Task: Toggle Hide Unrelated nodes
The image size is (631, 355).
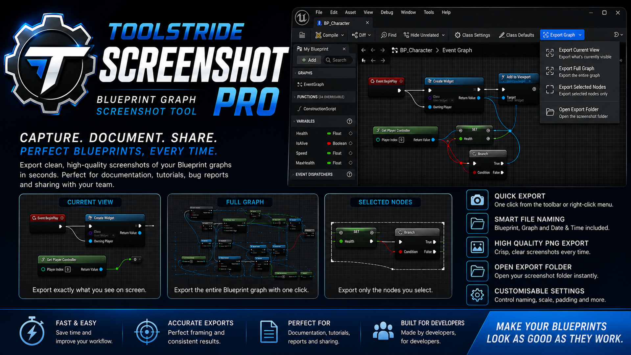Action: coord(421,35)
